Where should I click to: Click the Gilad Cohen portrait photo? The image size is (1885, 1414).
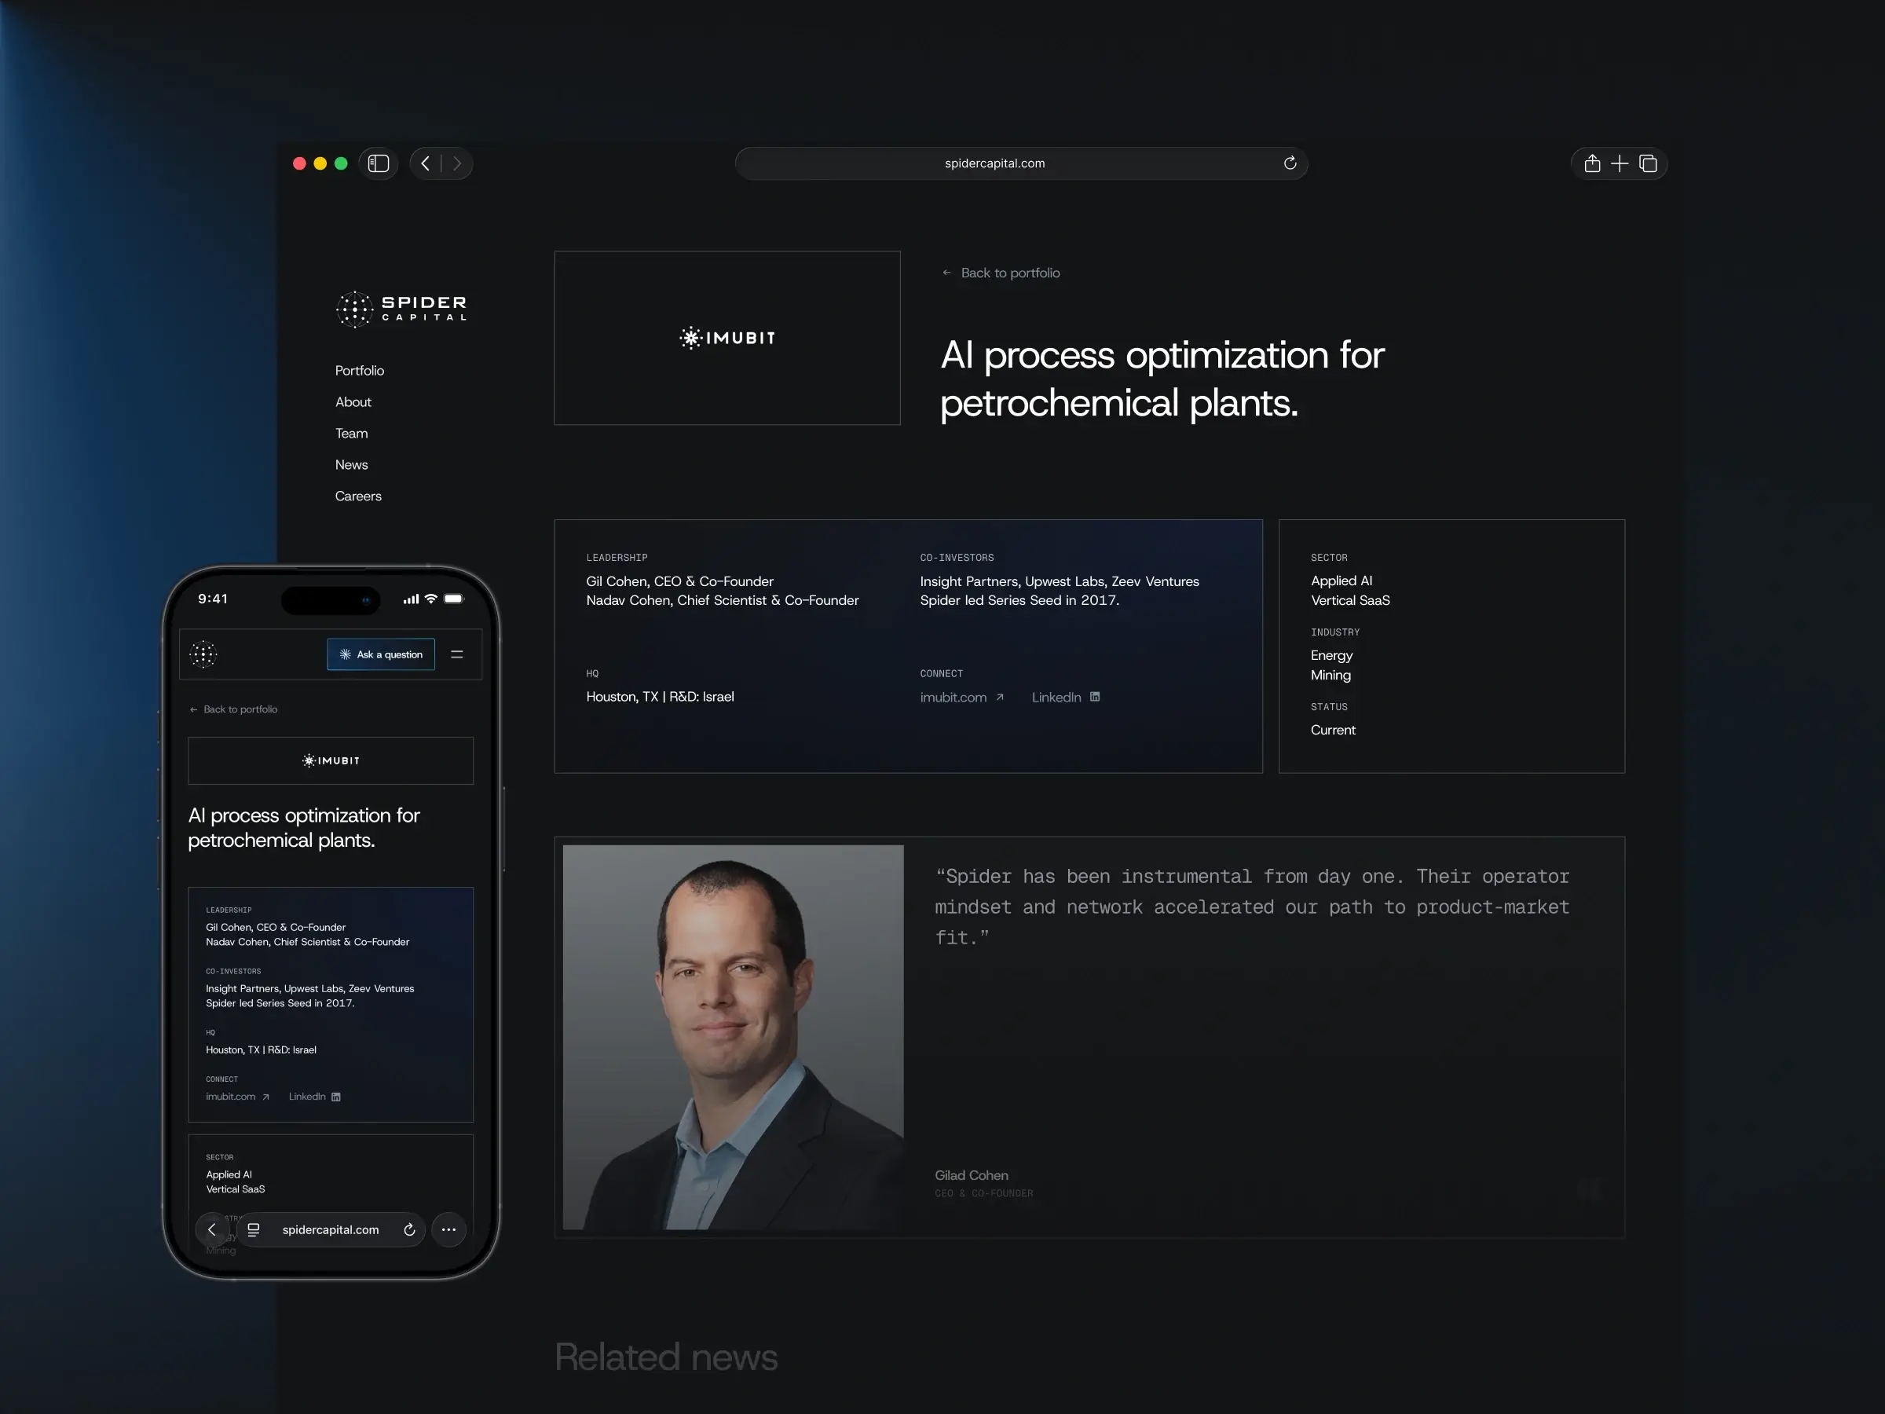click(733, 1037)
